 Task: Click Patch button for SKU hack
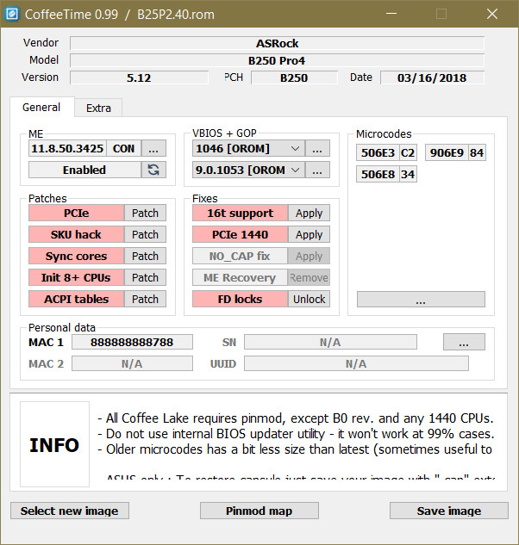pyautogui.click(x=145, y=234)
